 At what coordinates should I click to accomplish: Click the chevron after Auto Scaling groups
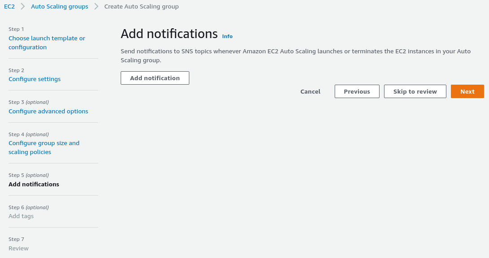click(x=96, y=7)
